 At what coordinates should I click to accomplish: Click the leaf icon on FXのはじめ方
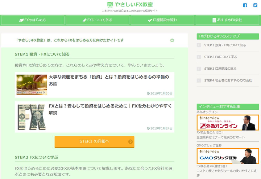click(x=21, y=20)
